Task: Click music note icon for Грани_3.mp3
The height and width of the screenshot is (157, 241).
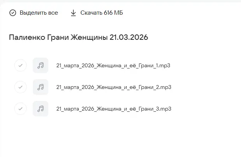Action: [41, 109]
